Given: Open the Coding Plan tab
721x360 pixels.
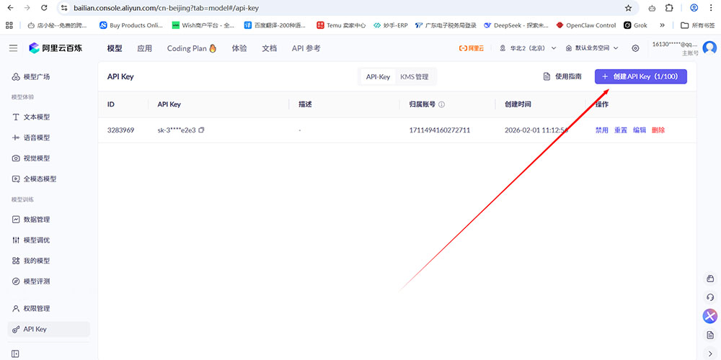Looking at the screenshot, I should pyautogui.click(x=192, y=48).
